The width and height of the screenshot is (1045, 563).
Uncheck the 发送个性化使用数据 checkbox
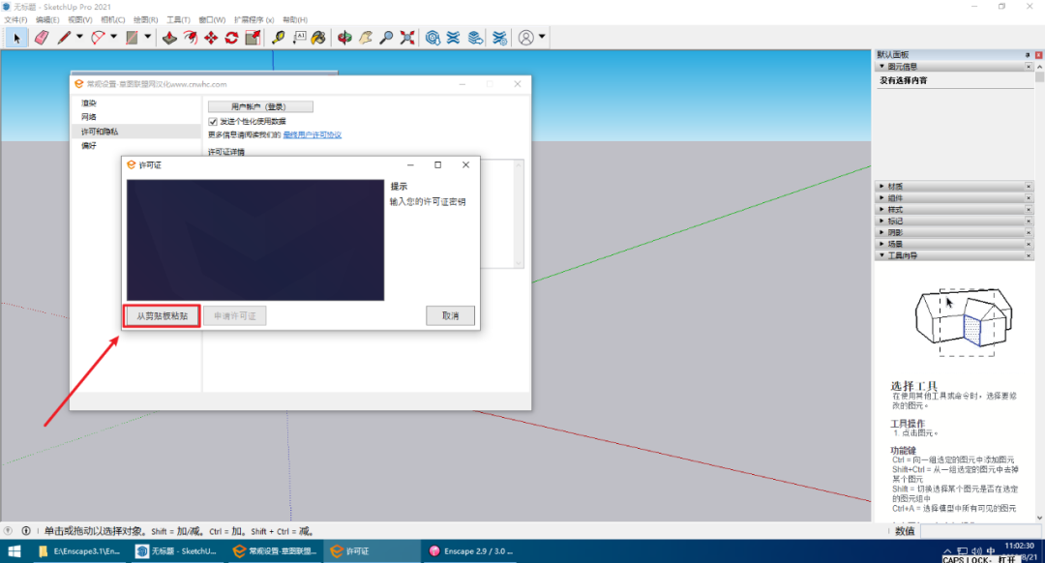(x=213, y=121)
